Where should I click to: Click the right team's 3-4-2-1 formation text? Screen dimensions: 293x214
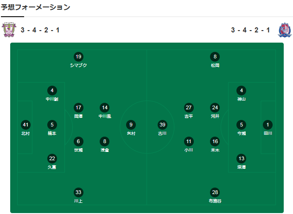tap(250, 30)
